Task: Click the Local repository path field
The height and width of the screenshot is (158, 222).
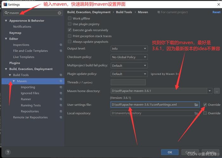Action: 155,113
